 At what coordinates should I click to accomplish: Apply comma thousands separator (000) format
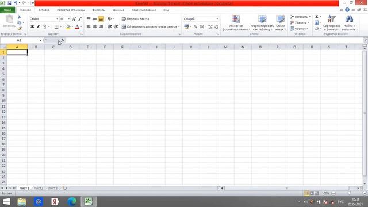coord(202,27)
